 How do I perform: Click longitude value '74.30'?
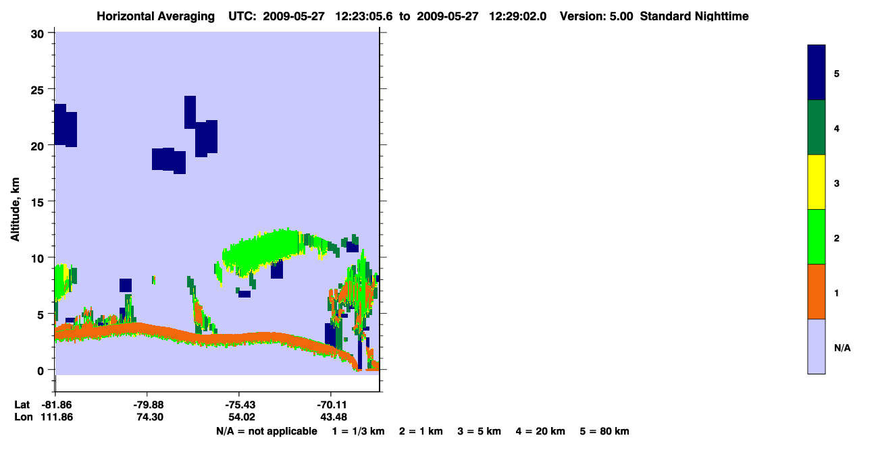[x=149, y=417]
